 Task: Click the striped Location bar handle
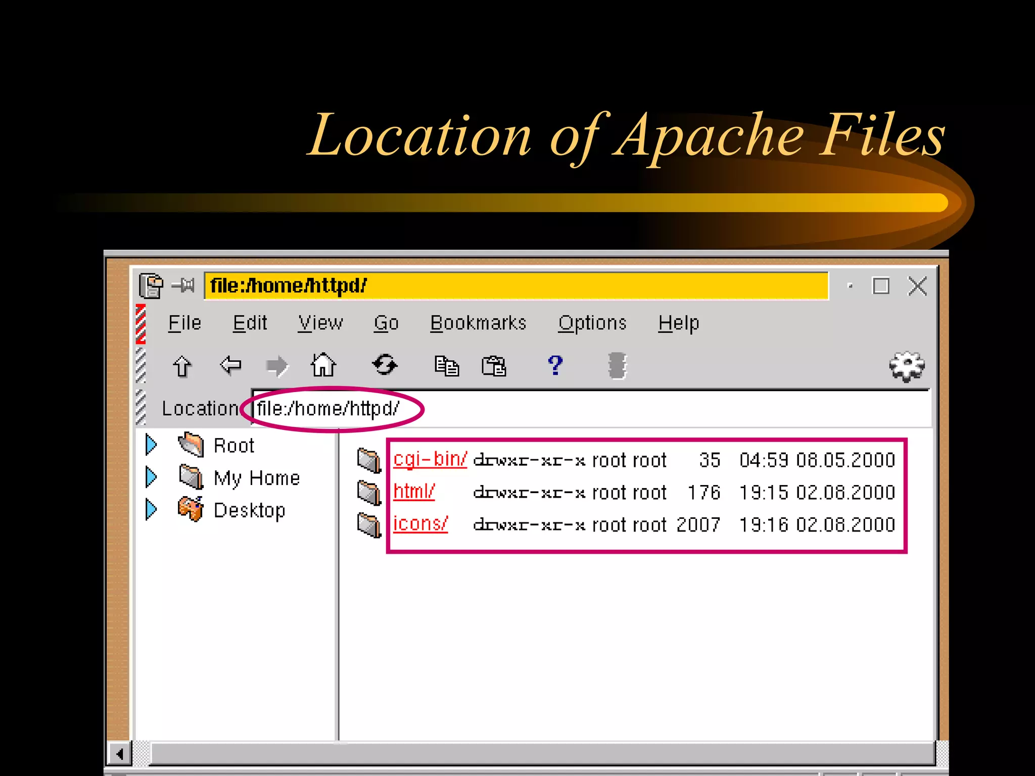pos(141,407)
